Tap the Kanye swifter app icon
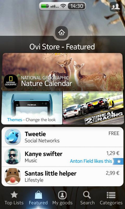This screenshot has width=125, height=209. click(13, 156)
